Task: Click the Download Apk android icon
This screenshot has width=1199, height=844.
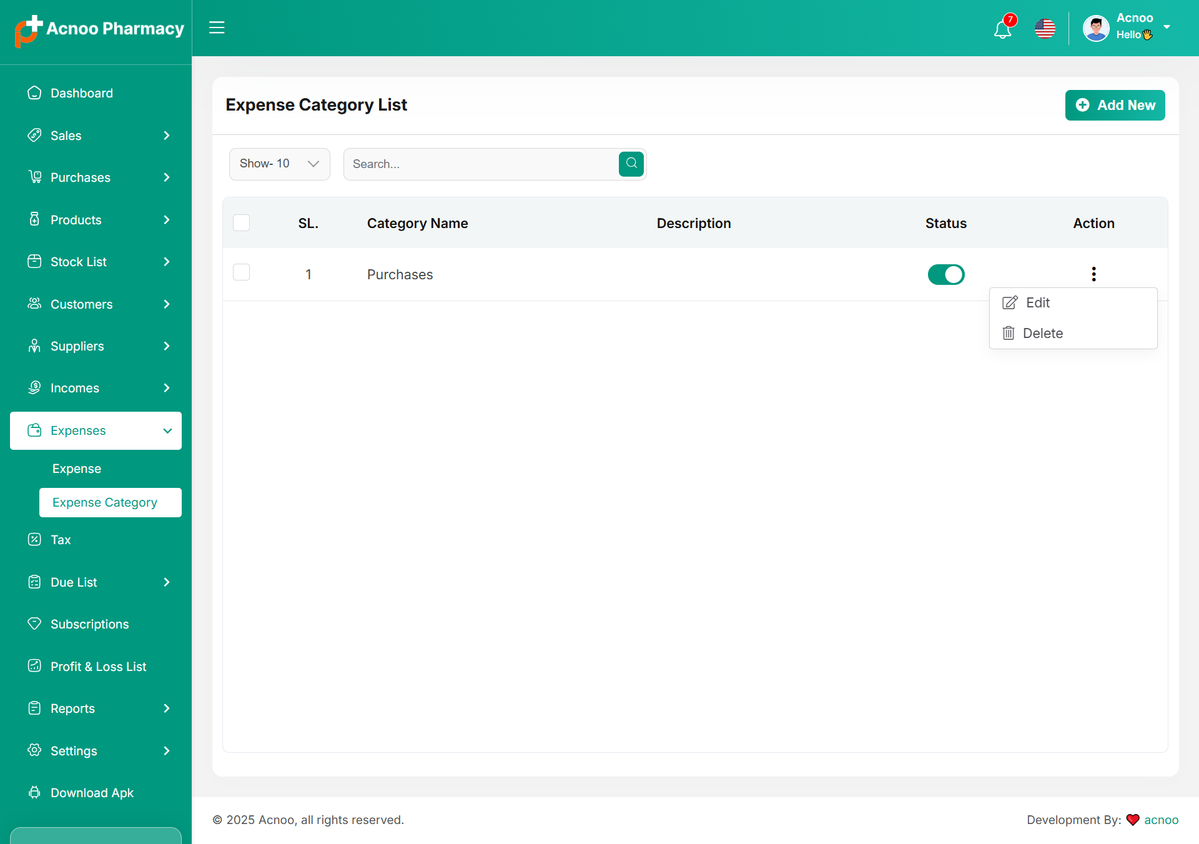Action: point(34,793)
